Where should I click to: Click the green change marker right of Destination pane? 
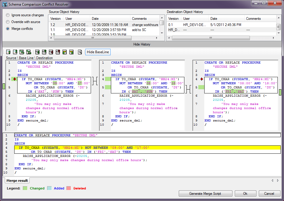tap(280, 92)
